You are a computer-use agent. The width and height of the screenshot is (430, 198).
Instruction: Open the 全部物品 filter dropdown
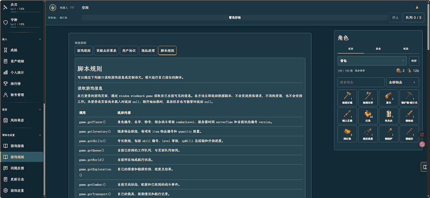click(x=402, y=82)
